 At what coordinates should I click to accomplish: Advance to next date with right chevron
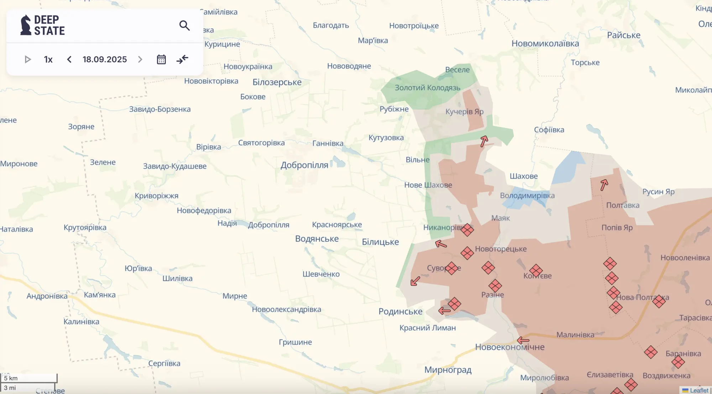[x=140, y=59]
